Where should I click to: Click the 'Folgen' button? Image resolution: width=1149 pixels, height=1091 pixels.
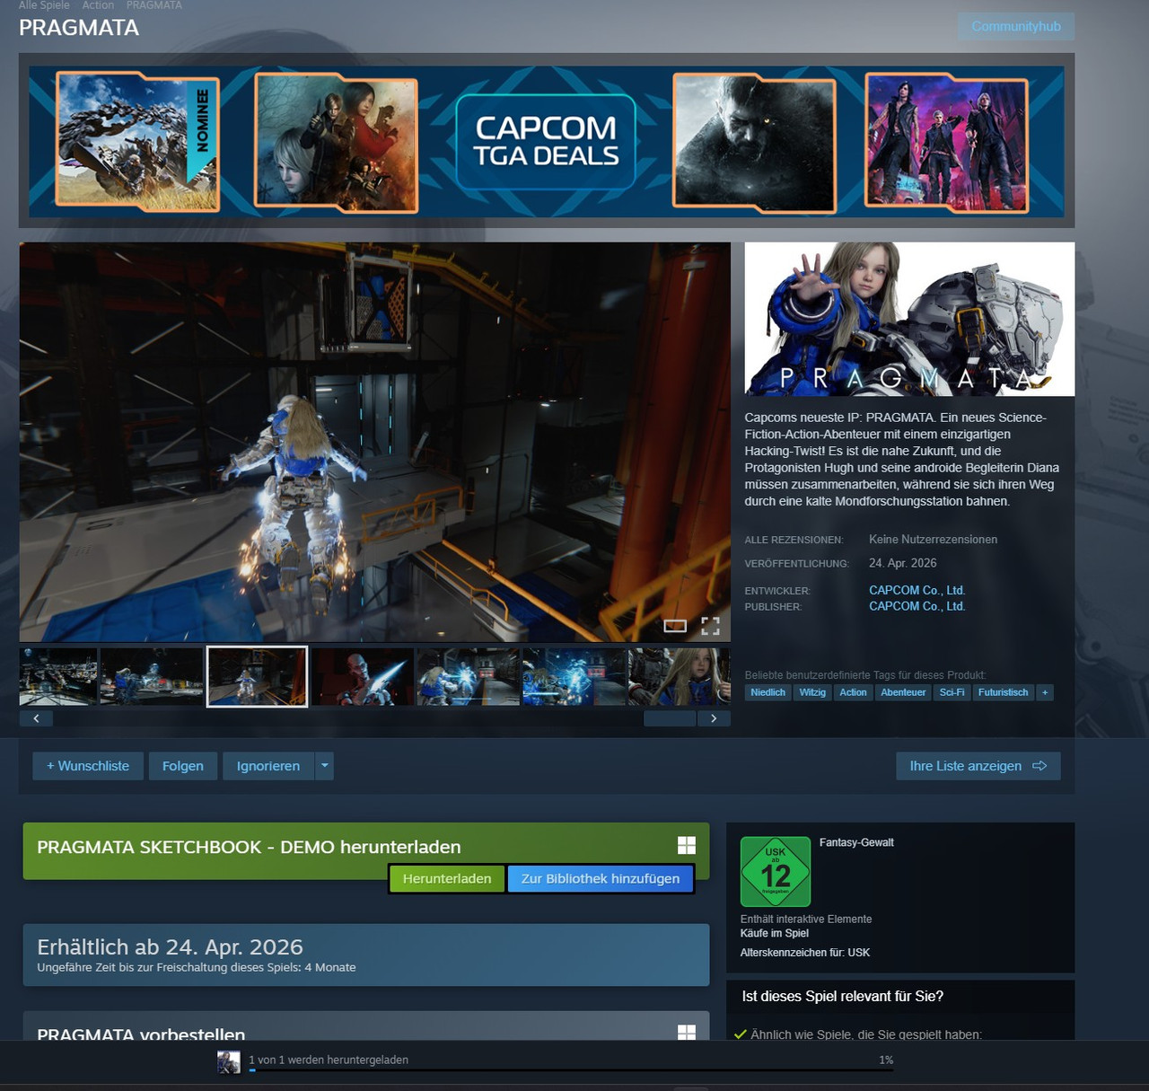(x=183, y=766)
